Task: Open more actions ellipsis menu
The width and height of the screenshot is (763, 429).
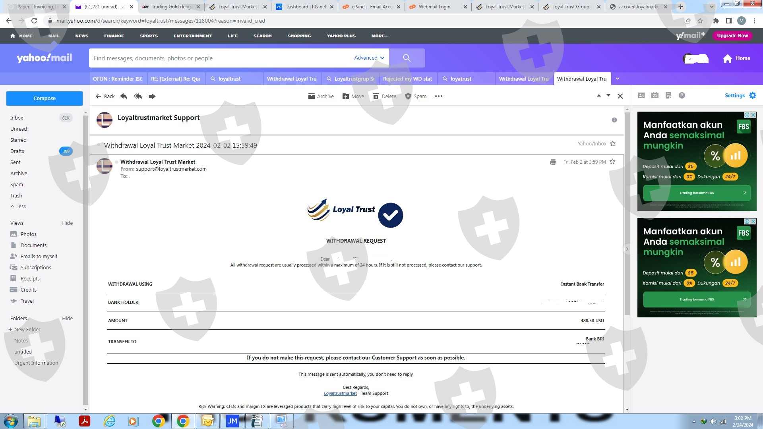Action: (438, 96)
